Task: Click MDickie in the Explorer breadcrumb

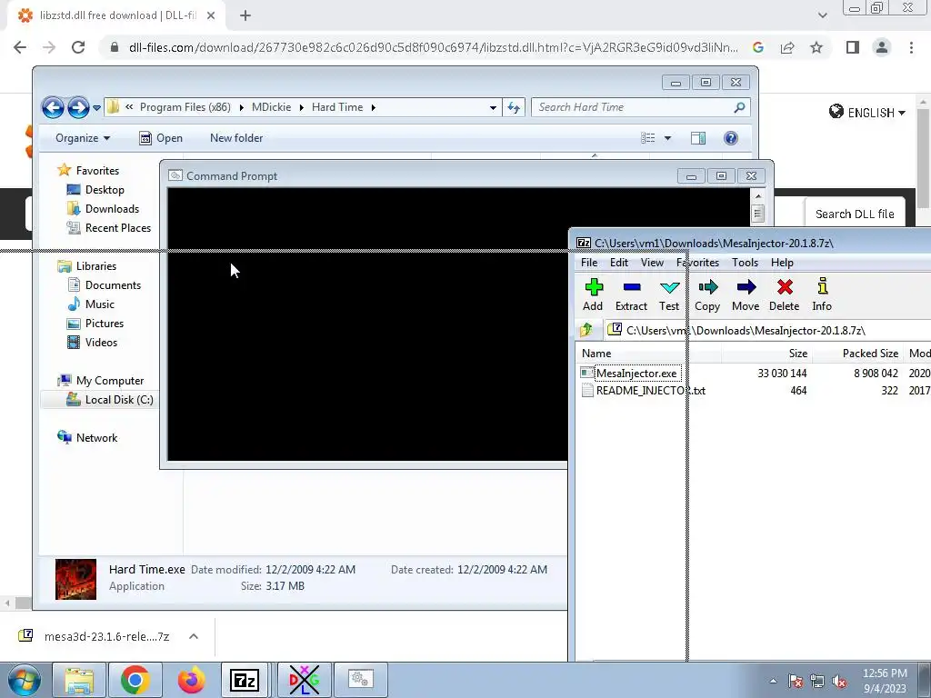Action: 271,107
